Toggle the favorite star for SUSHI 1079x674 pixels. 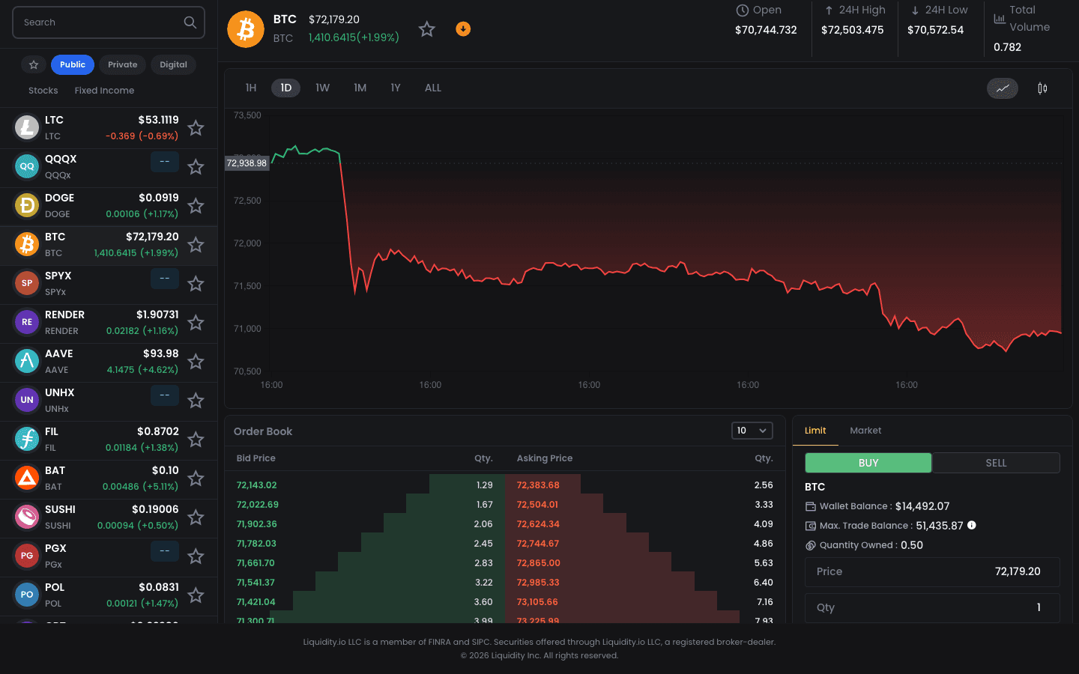point(196,517)
